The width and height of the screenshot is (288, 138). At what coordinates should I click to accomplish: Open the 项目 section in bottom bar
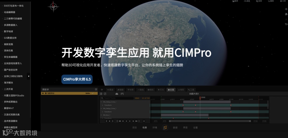tap(135, 128)
